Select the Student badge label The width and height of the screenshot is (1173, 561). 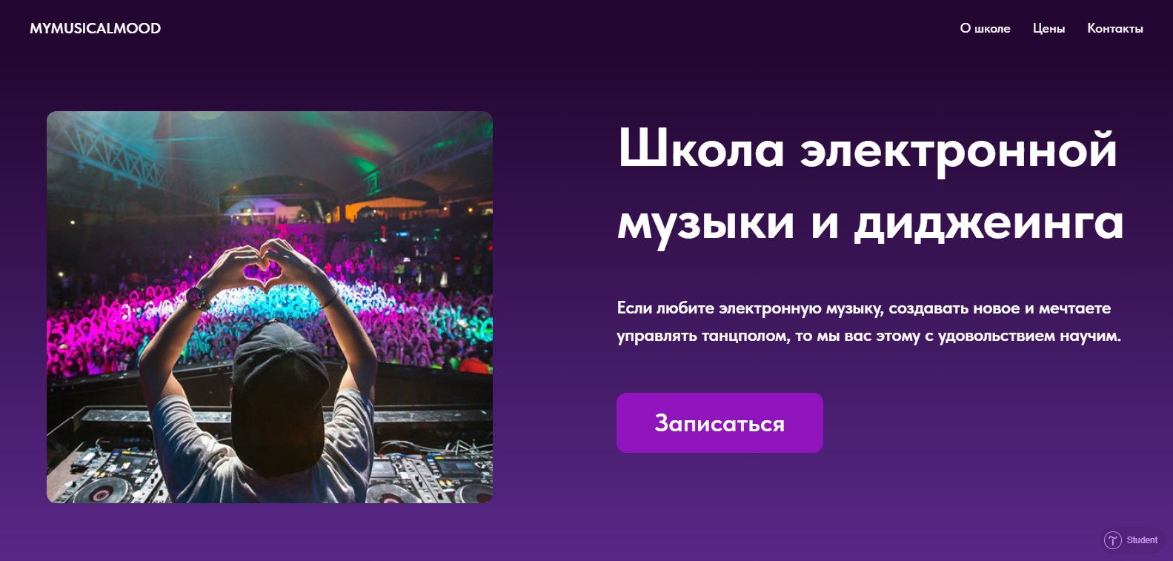tap(1142, 540)
